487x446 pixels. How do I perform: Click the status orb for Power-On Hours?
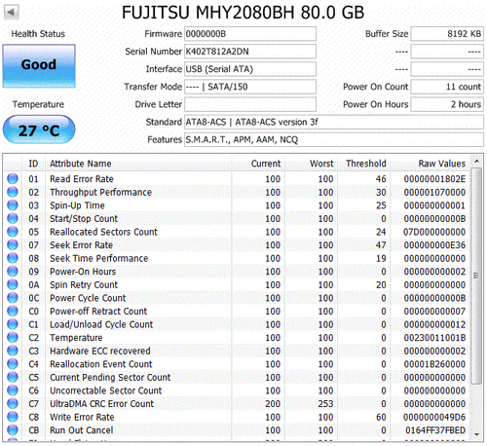(13, 272)
